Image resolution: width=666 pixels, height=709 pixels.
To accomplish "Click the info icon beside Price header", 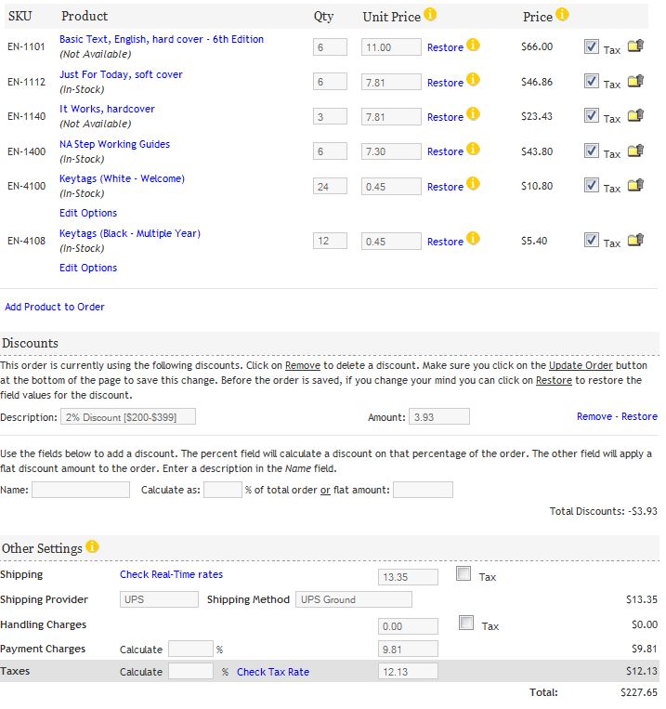I will click(562, 15).
